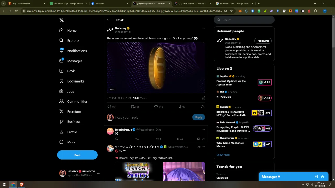Bookmark the Nodepay post
Image resolution: width=335 pixels, height=188 pixels.
click(179, 107)
